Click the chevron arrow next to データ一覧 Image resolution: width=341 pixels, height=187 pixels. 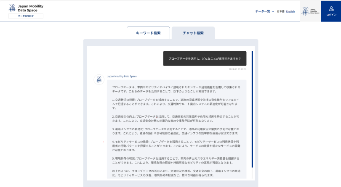pos(273,12)
